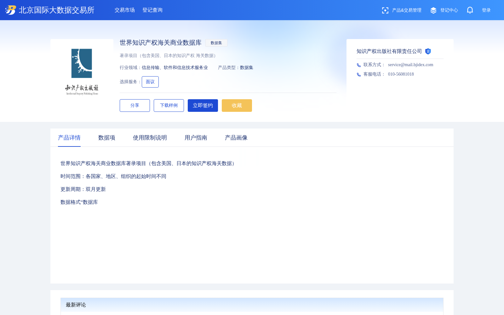Image resolution: width=504 pixels, height=315 pixels.
Task: Click the 数据集 tag beside product title
Action: coord(216,43)
